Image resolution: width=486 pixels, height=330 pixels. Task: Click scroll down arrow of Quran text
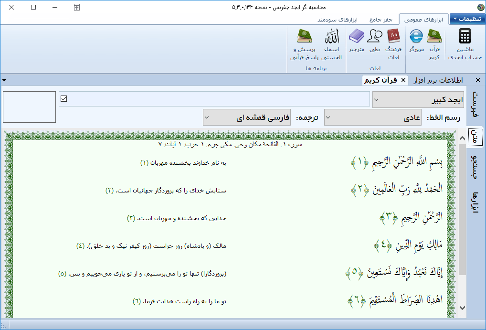462,308
